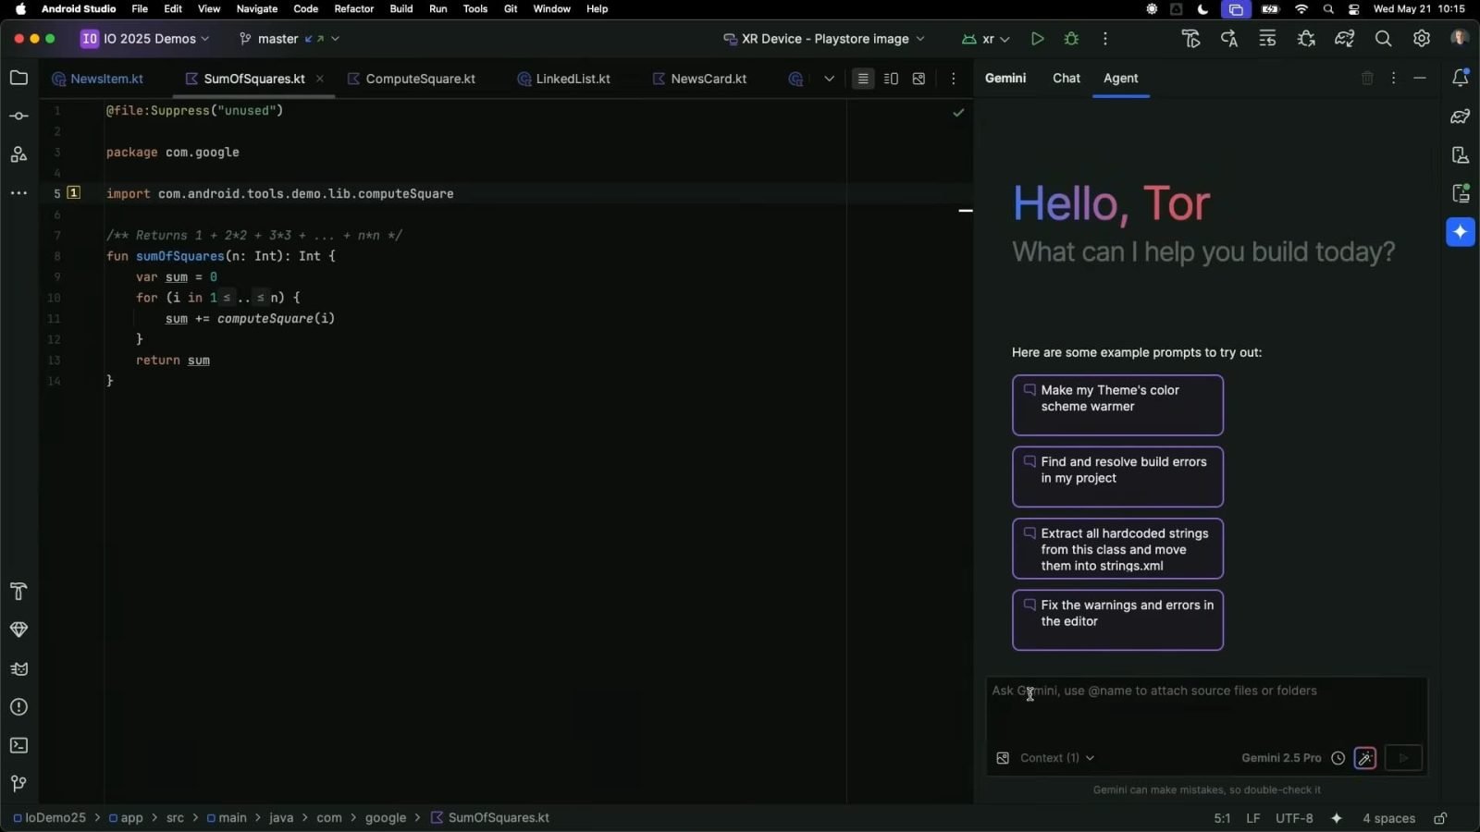The width and height of the screenshot is (1480, 832).
Task: Select 'Find and resolve build errors' prompt
Action: [x=1117, y=476]
